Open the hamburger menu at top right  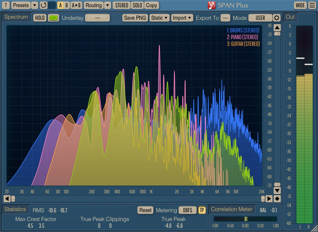312,5
